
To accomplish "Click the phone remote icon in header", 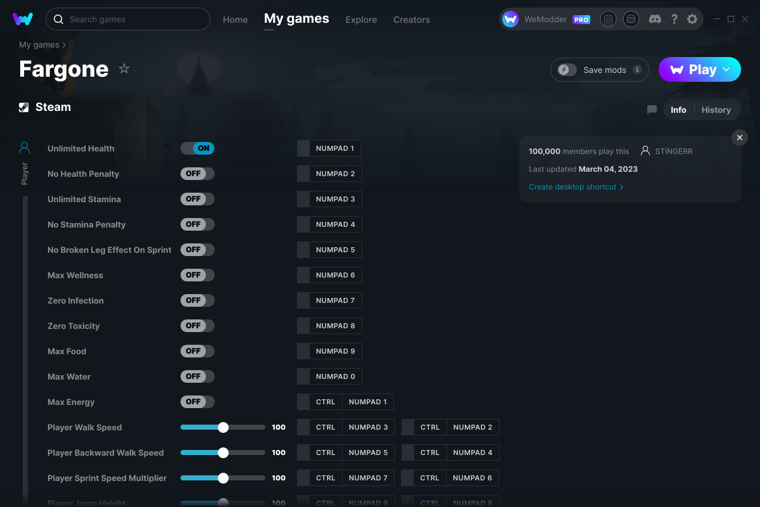I will (x=608, y=20).
